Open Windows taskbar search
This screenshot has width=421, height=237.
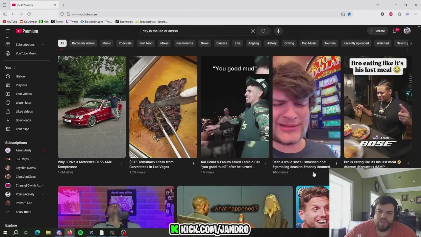click(16, 233)
